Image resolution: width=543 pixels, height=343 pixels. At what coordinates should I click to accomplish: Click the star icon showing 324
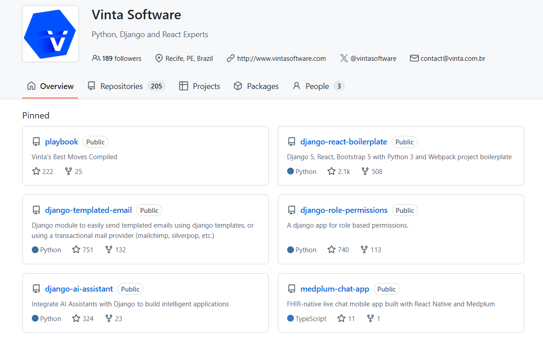pos(76,318)
